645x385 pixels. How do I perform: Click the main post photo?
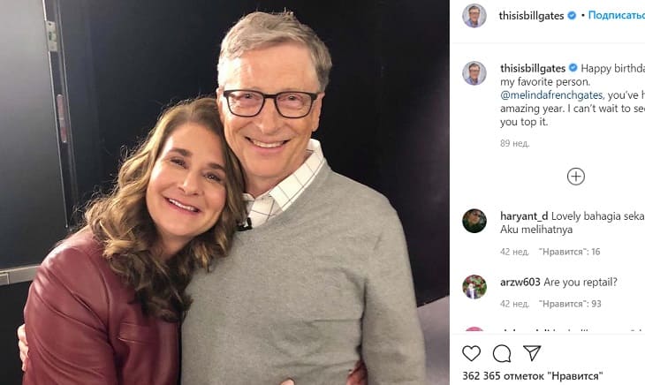point(225,192)
